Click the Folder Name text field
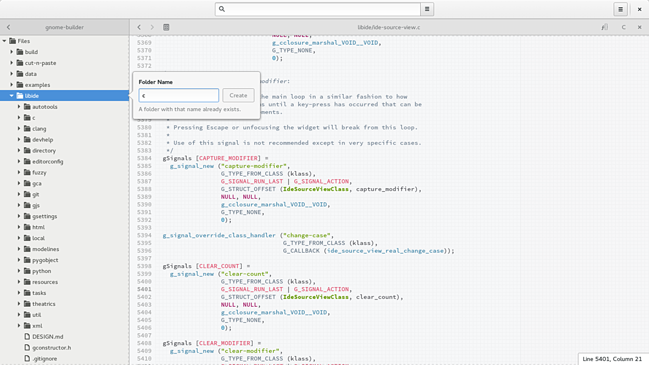Screen dimensions: 649x365 (178, 95)
